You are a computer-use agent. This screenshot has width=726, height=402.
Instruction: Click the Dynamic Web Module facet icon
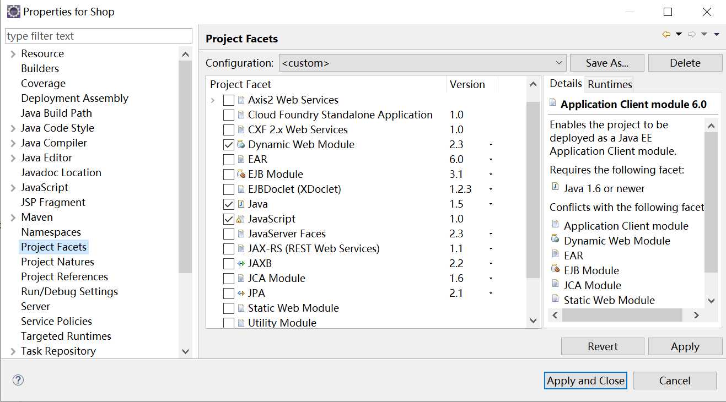pyautogui.click(x=241, y=144)
